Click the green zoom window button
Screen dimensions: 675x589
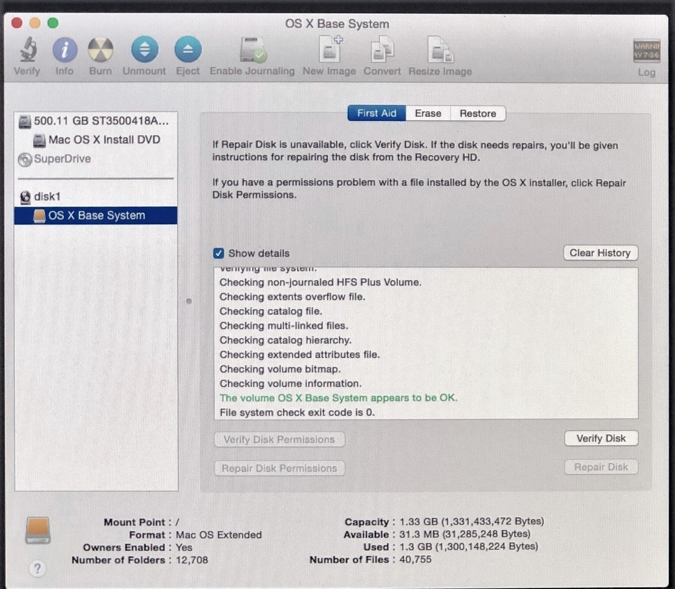pyautogui.click(x=53, y=23)
